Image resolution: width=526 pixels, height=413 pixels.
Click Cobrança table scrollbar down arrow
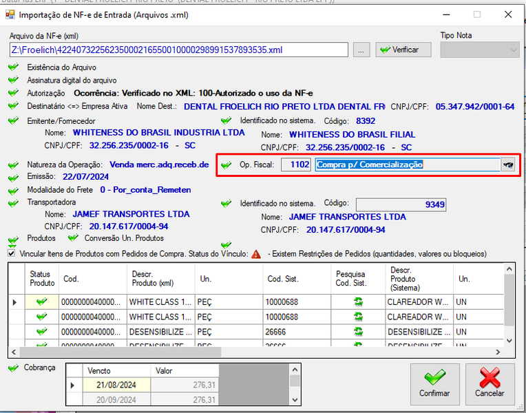[x=295, y=400]
